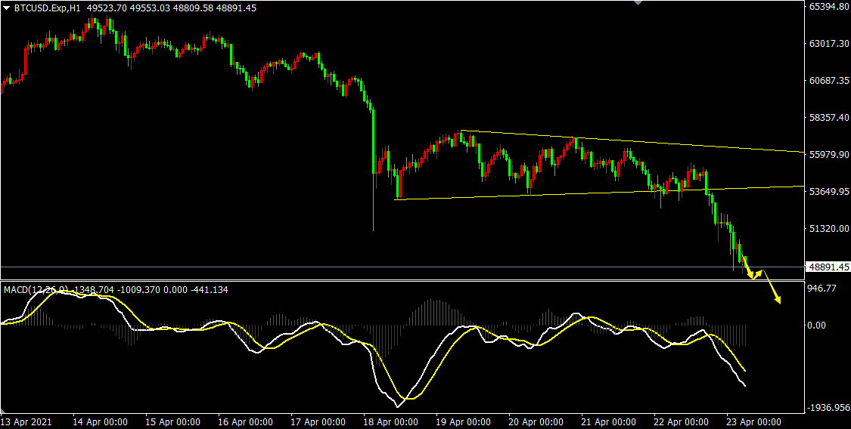This screenshot has width=851, height=429.
Task: Click the current price label 48891.45
Action: point(828,267)
